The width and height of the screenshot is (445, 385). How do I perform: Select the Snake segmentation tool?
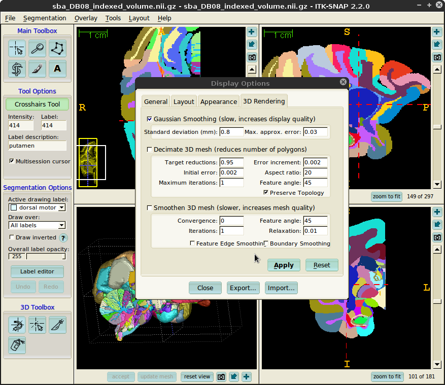click(17, 68)
